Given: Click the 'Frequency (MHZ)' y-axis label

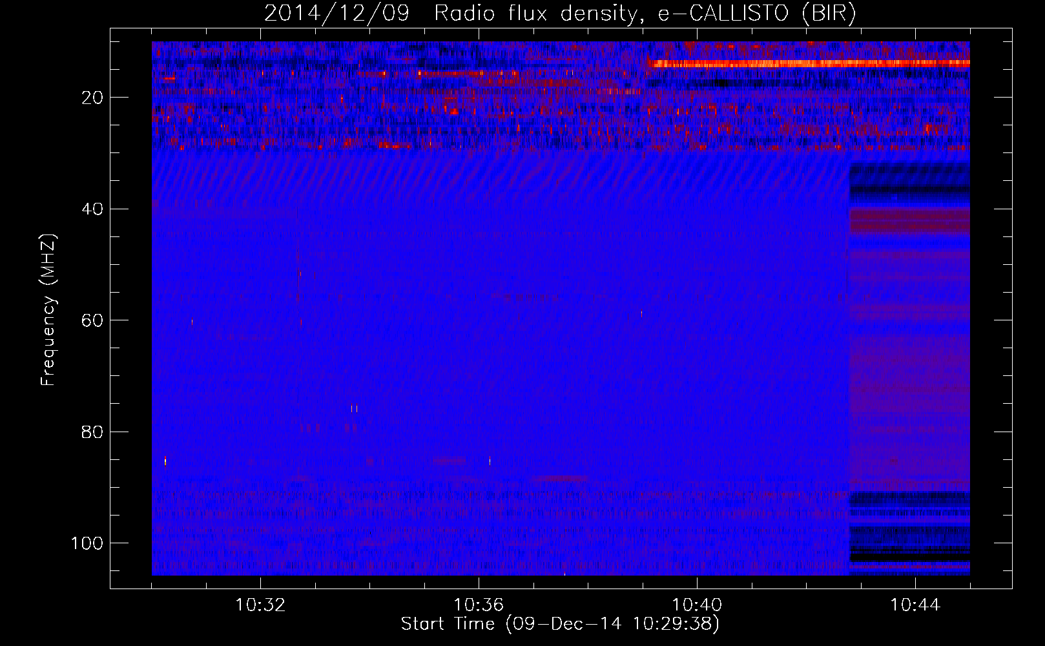Looking at the screenshot, I should pyautogui.click(x=48, y=309).
